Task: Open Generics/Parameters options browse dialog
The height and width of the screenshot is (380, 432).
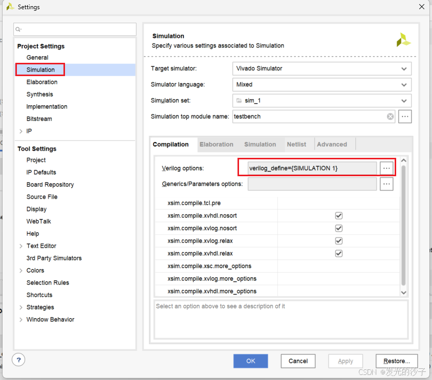Action: click(386, 184)
